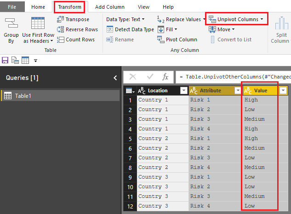The height and width of the screenshot is (214, 291).
Task: Click the Reverse Rows icon
Action: pyautogui.click(x=60, y=29)
